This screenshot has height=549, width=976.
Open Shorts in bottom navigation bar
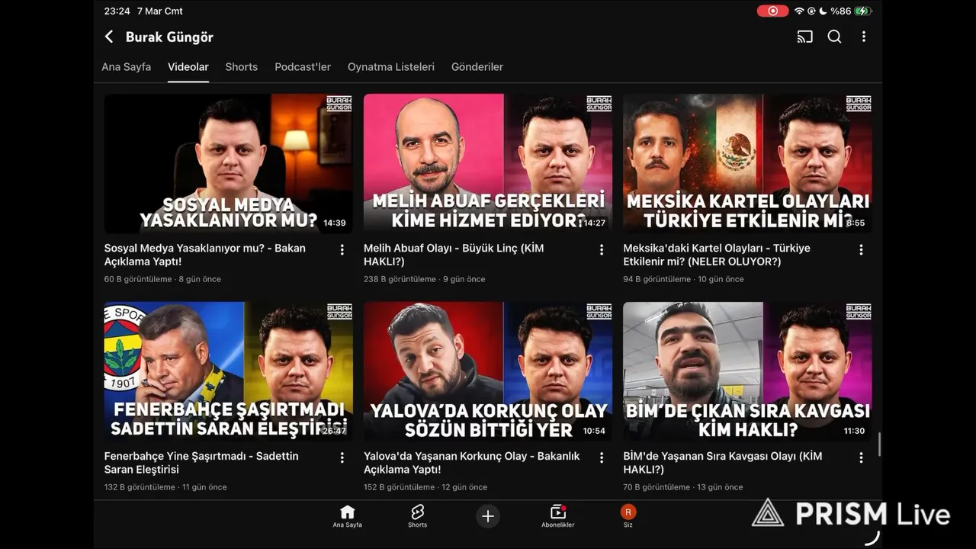[417, 516]
